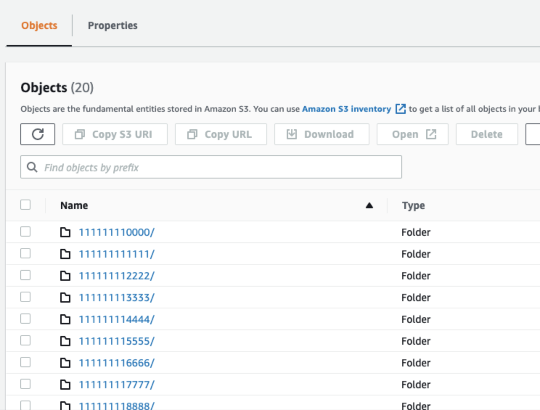The width and height of the screenshot is (540, 410).
Task: Check the checkbox for folder 111111115555/
Action: 25,341
